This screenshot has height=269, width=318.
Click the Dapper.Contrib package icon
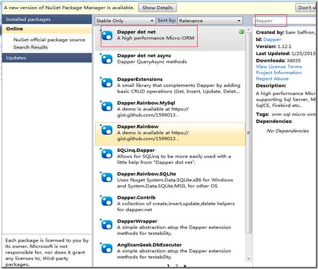coord(107,201)
